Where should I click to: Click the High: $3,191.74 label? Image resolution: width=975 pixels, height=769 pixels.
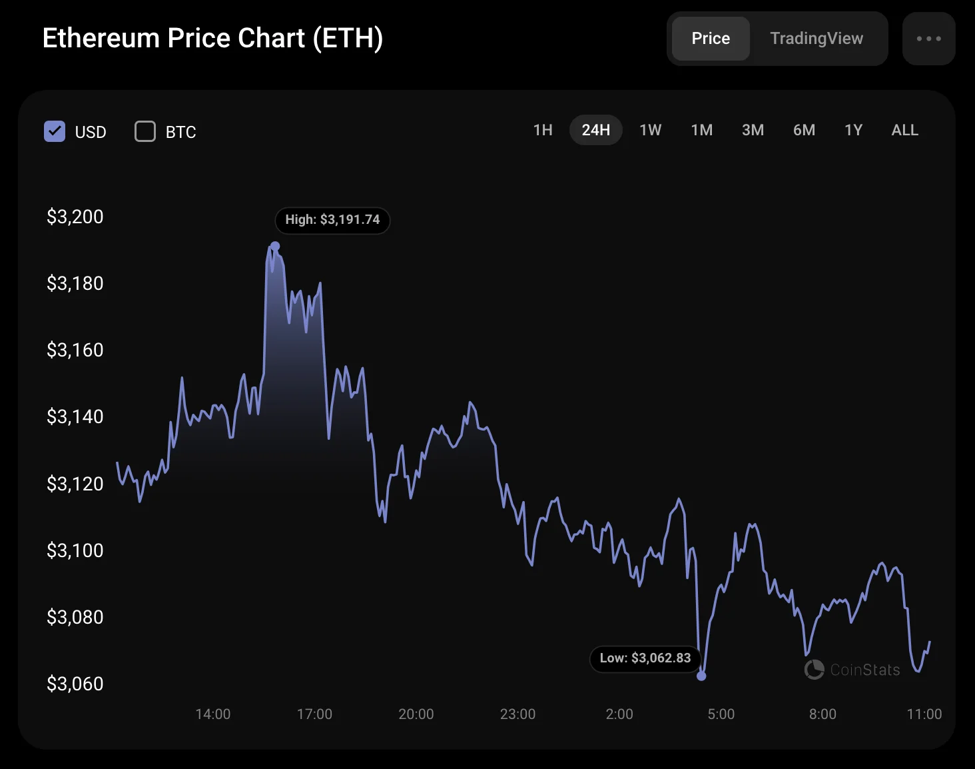332,220
